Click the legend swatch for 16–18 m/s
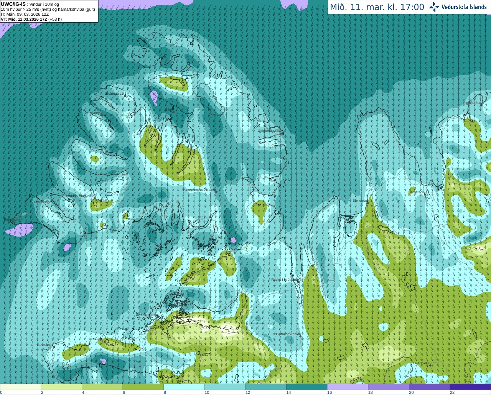 [x=348, y=387]
